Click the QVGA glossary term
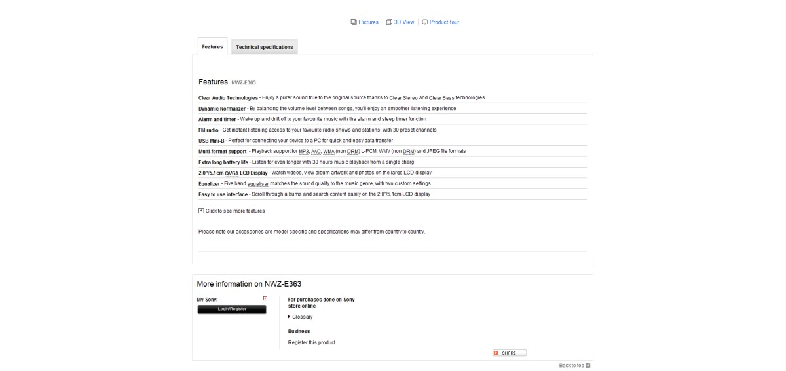Image resolution: width=786 pixels, height=371 pixels. point(232,173)
